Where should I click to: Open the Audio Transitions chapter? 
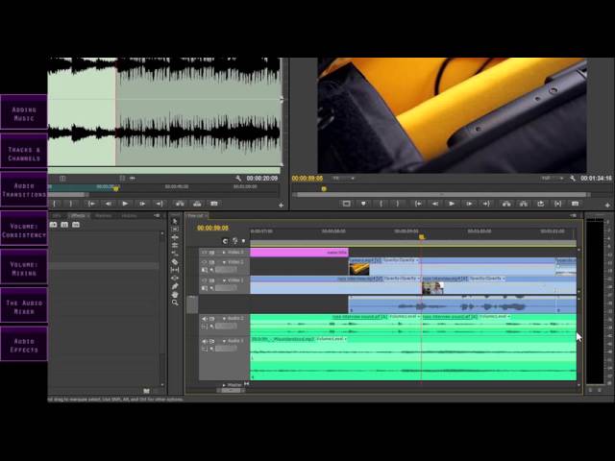(x=24, y=190)
